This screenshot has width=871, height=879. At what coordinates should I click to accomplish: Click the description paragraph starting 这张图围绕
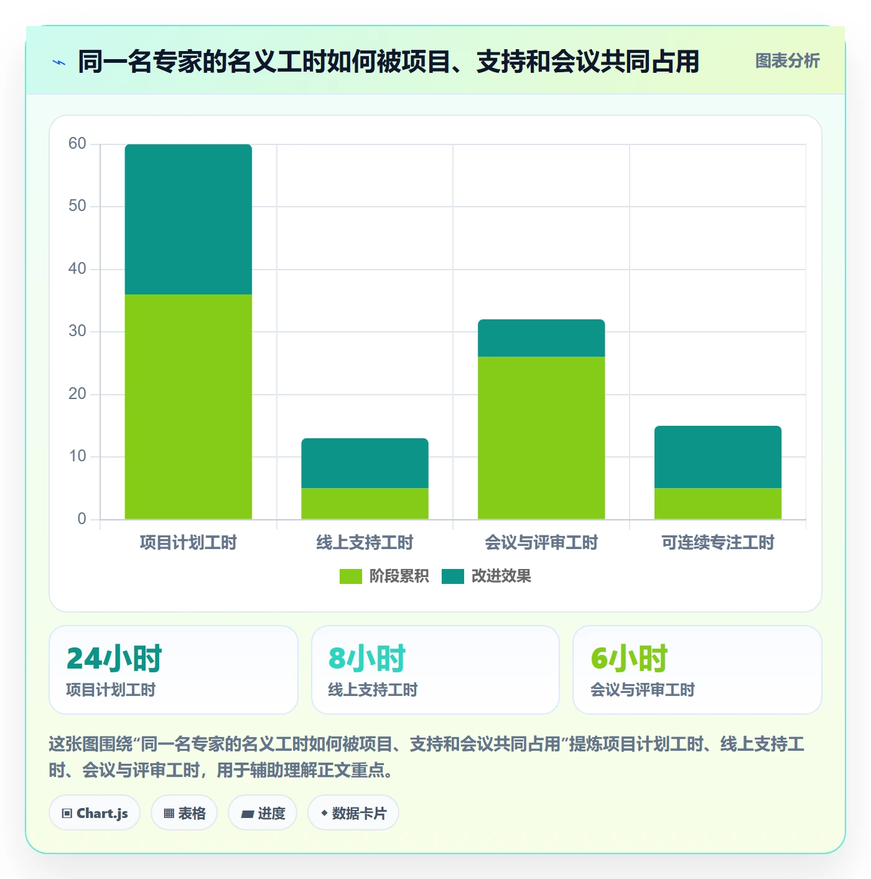coord(427,757)
